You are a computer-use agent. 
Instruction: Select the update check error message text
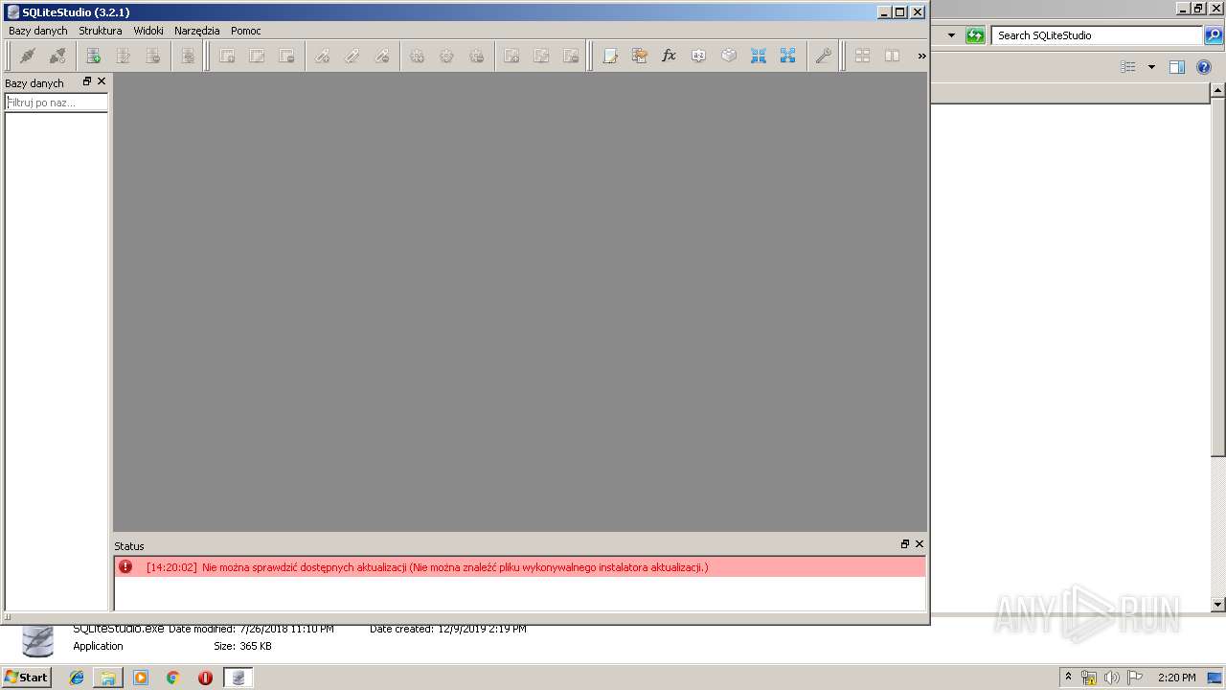(427, 567)
